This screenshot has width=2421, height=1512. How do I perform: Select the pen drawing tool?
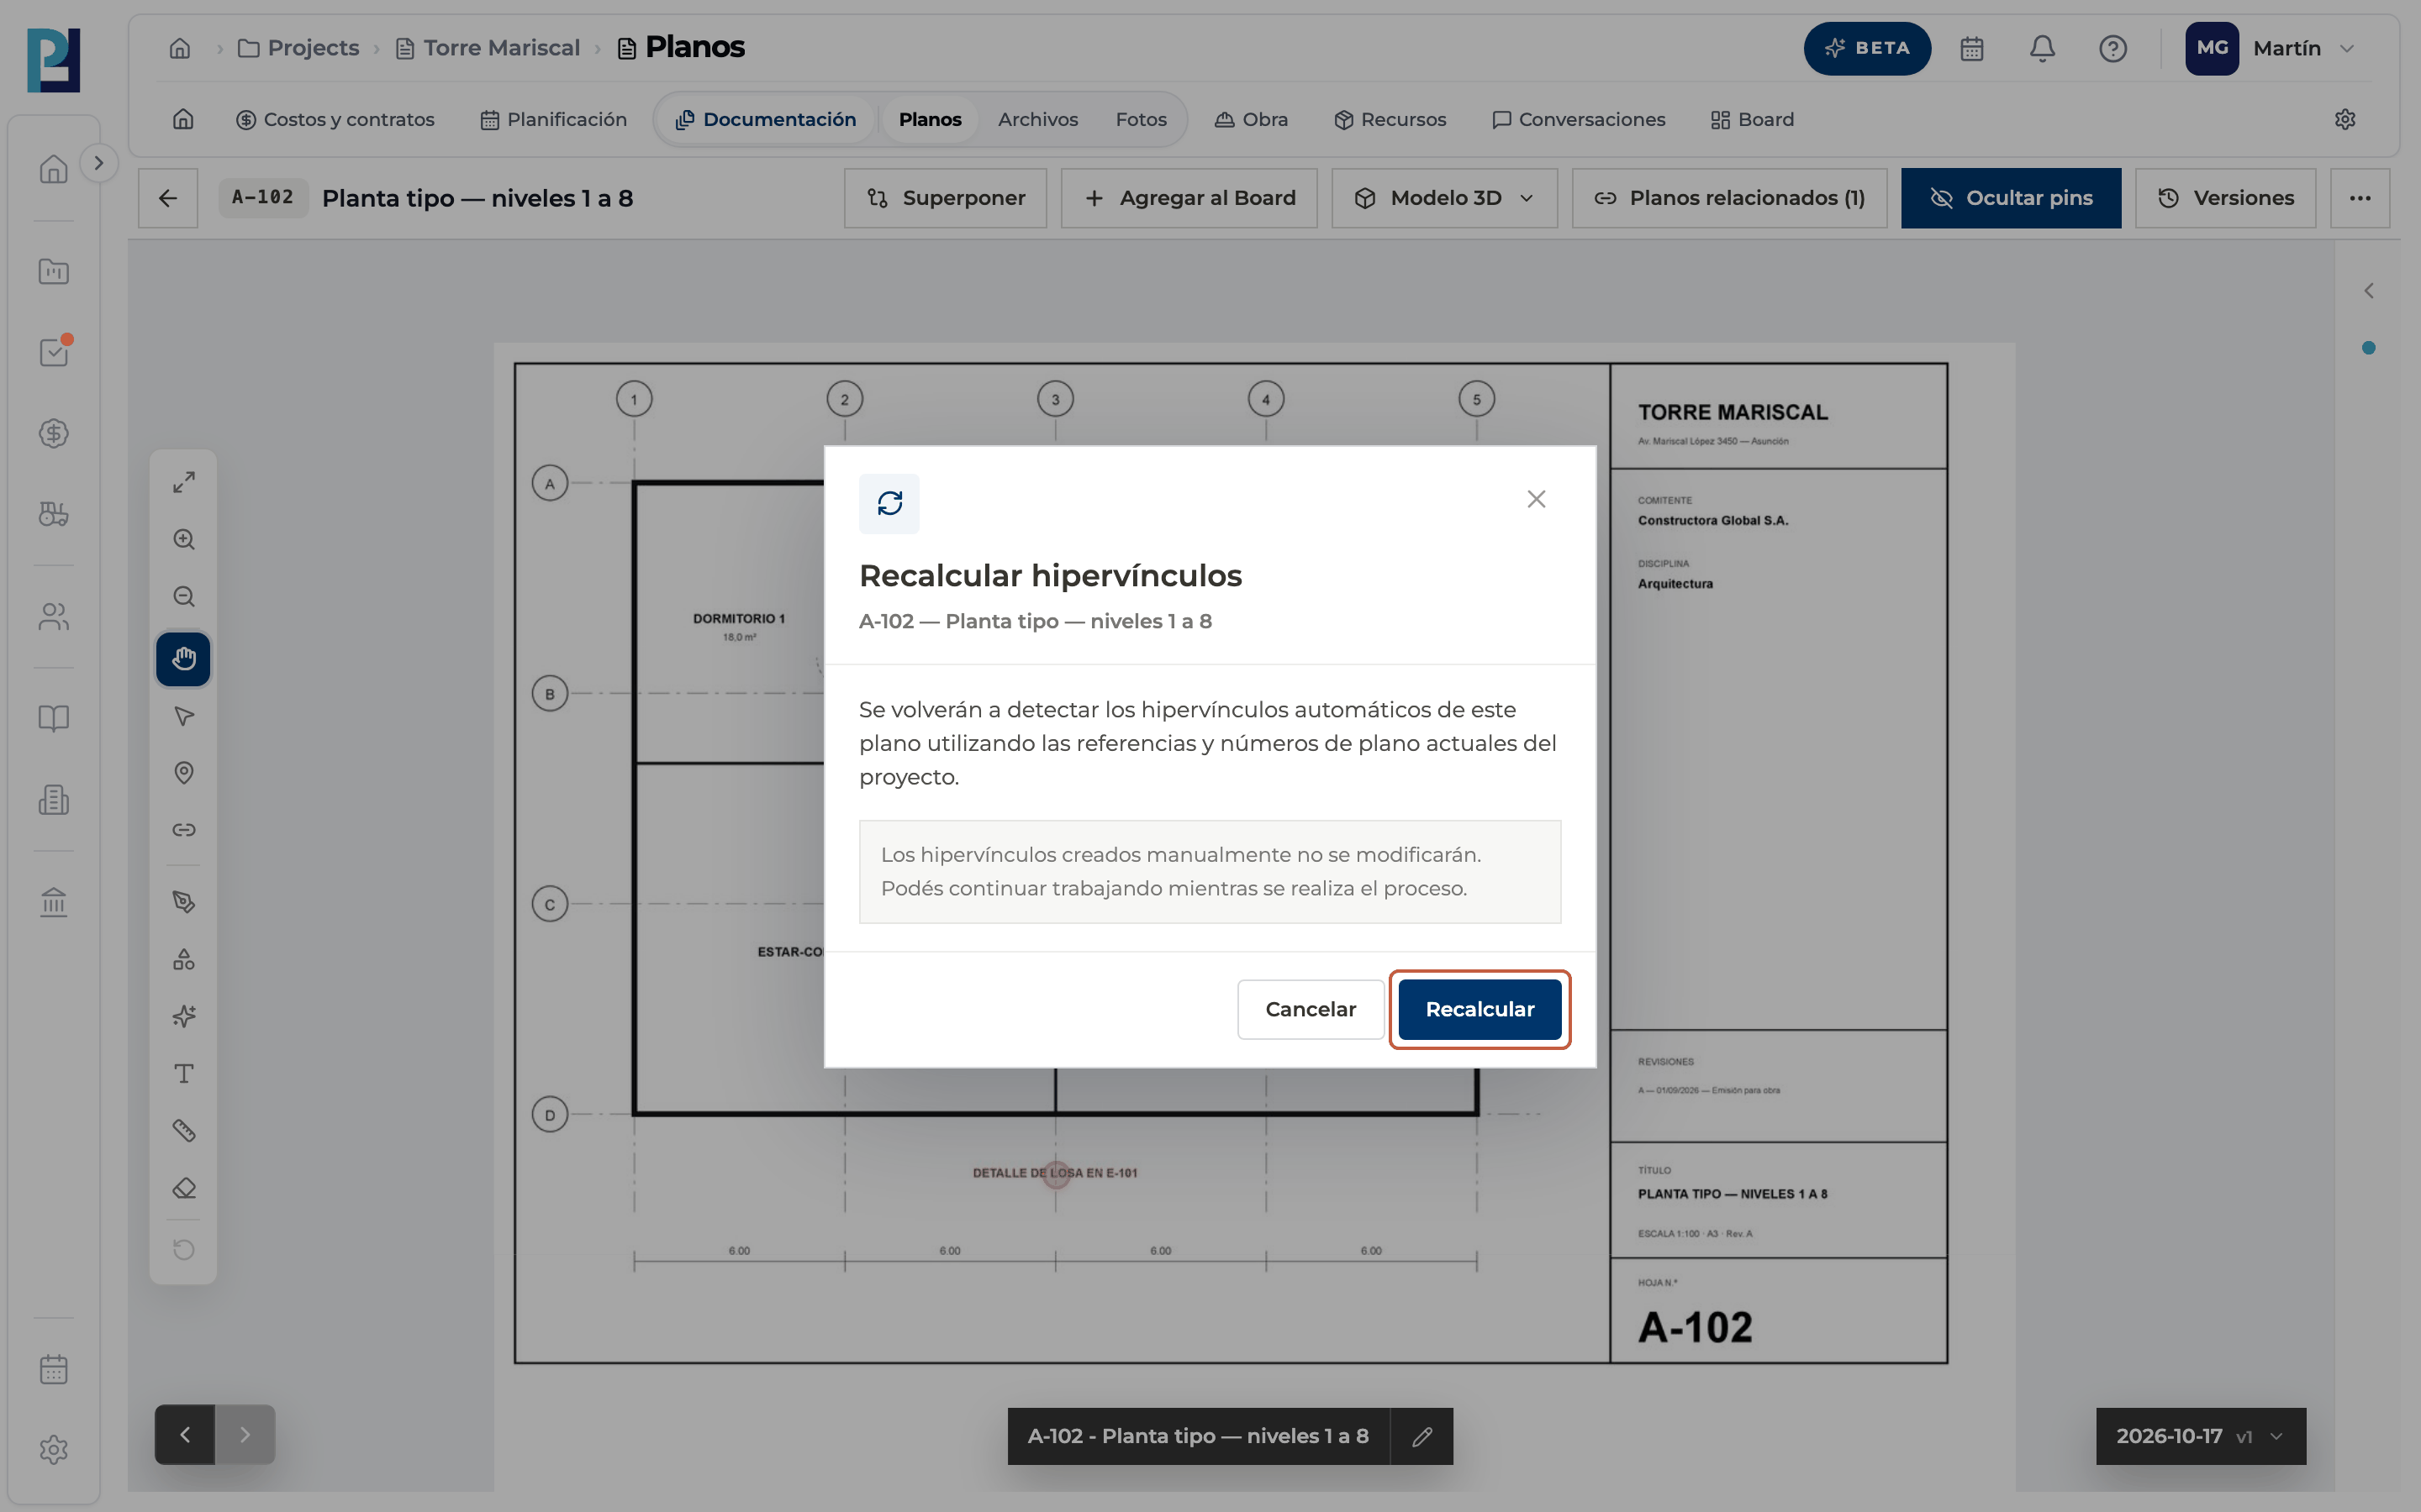click(183, 902)
